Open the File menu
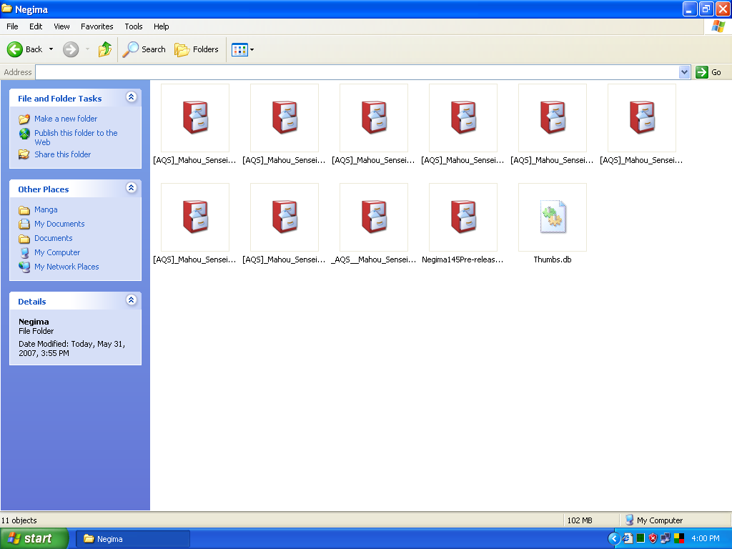The width and height of the screenshot is (732, 549). click(12, 26)
